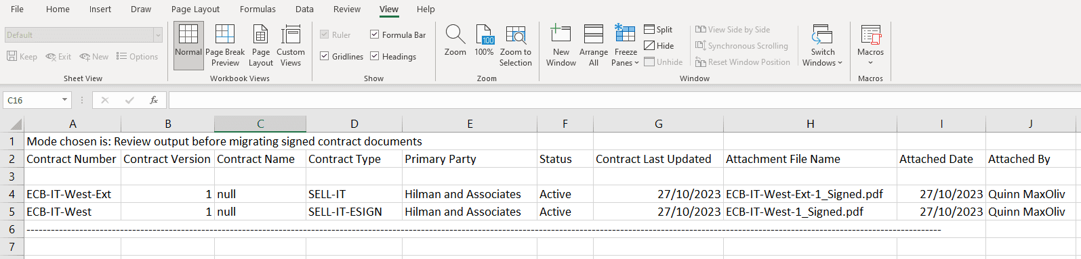The image size is (1081, 259).
Task: Open the File tab
Action: 18,9
